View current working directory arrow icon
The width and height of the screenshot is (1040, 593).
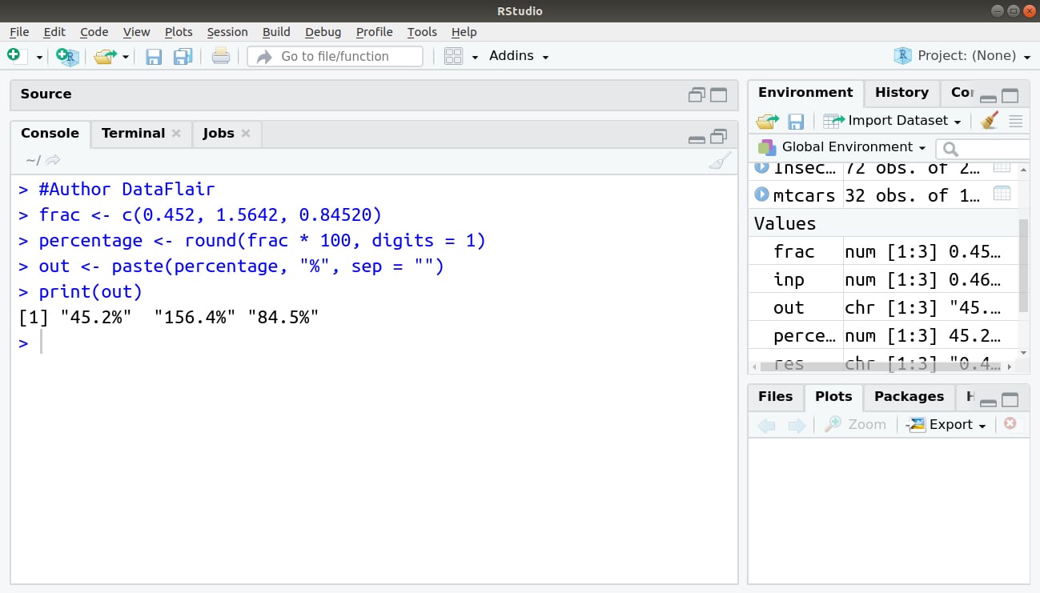pyautogui.click(x=53, y=160)
